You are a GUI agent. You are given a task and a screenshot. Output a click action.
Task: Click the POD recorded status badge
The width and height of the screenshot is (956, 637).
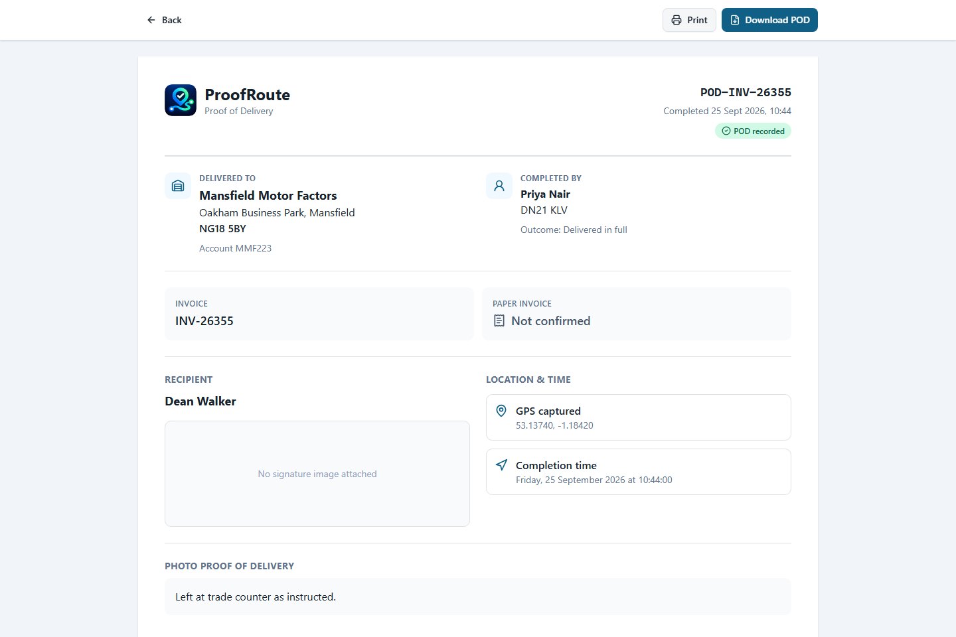pos(753,131)
